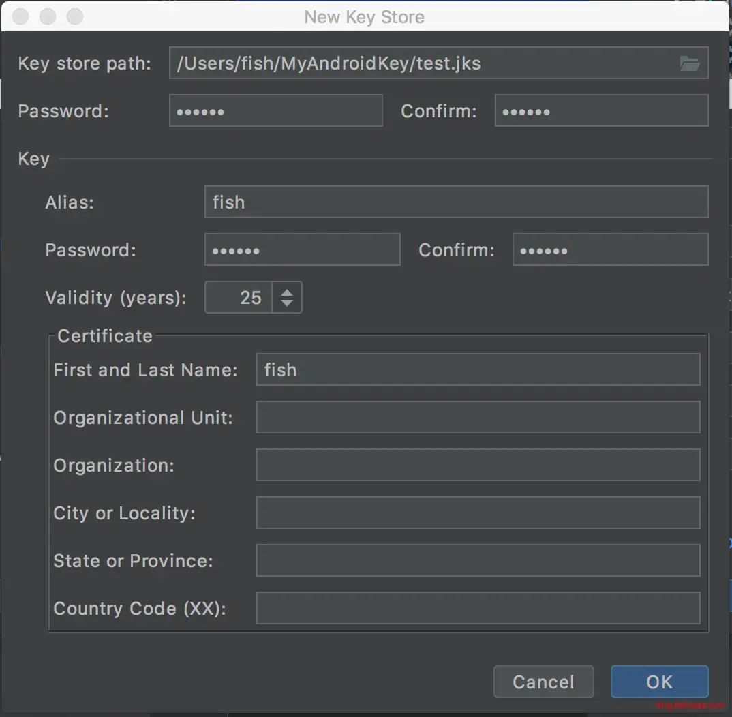
Task: Click the State or Province field
Action: click(478, 561)
